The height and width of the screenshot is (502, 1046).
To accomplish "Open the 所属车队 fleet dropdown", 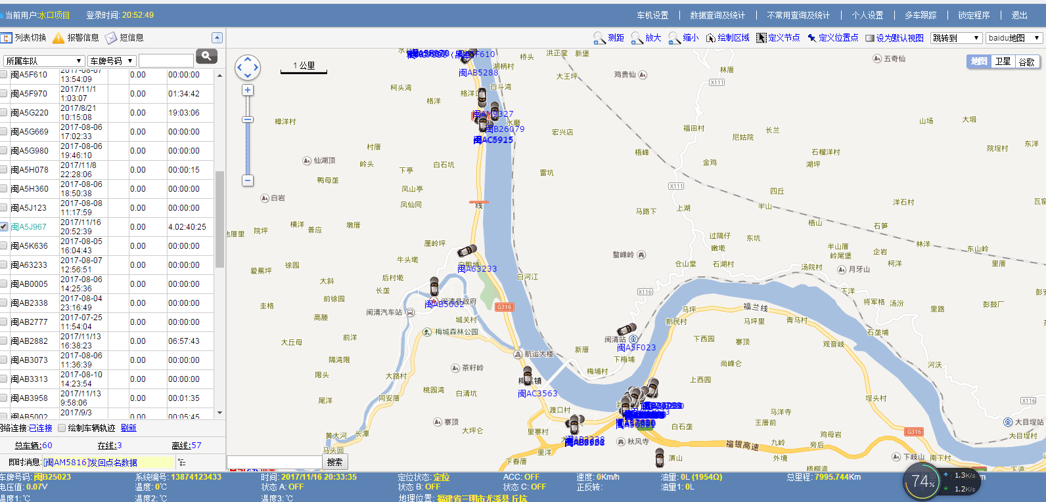I will [x=44, y=61].
